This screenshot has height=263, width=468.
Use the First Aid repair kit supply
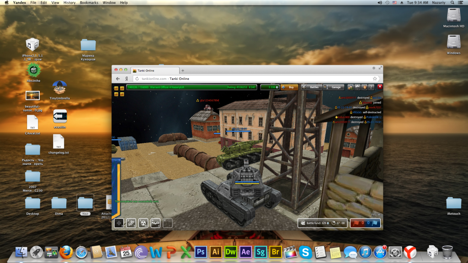pos(119,223)
